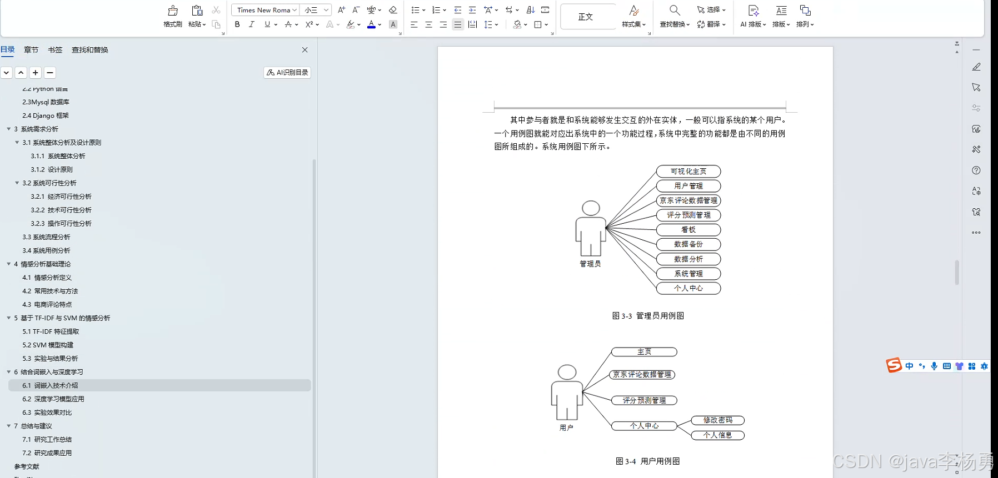Open the 翻译 translate menu

711,24
